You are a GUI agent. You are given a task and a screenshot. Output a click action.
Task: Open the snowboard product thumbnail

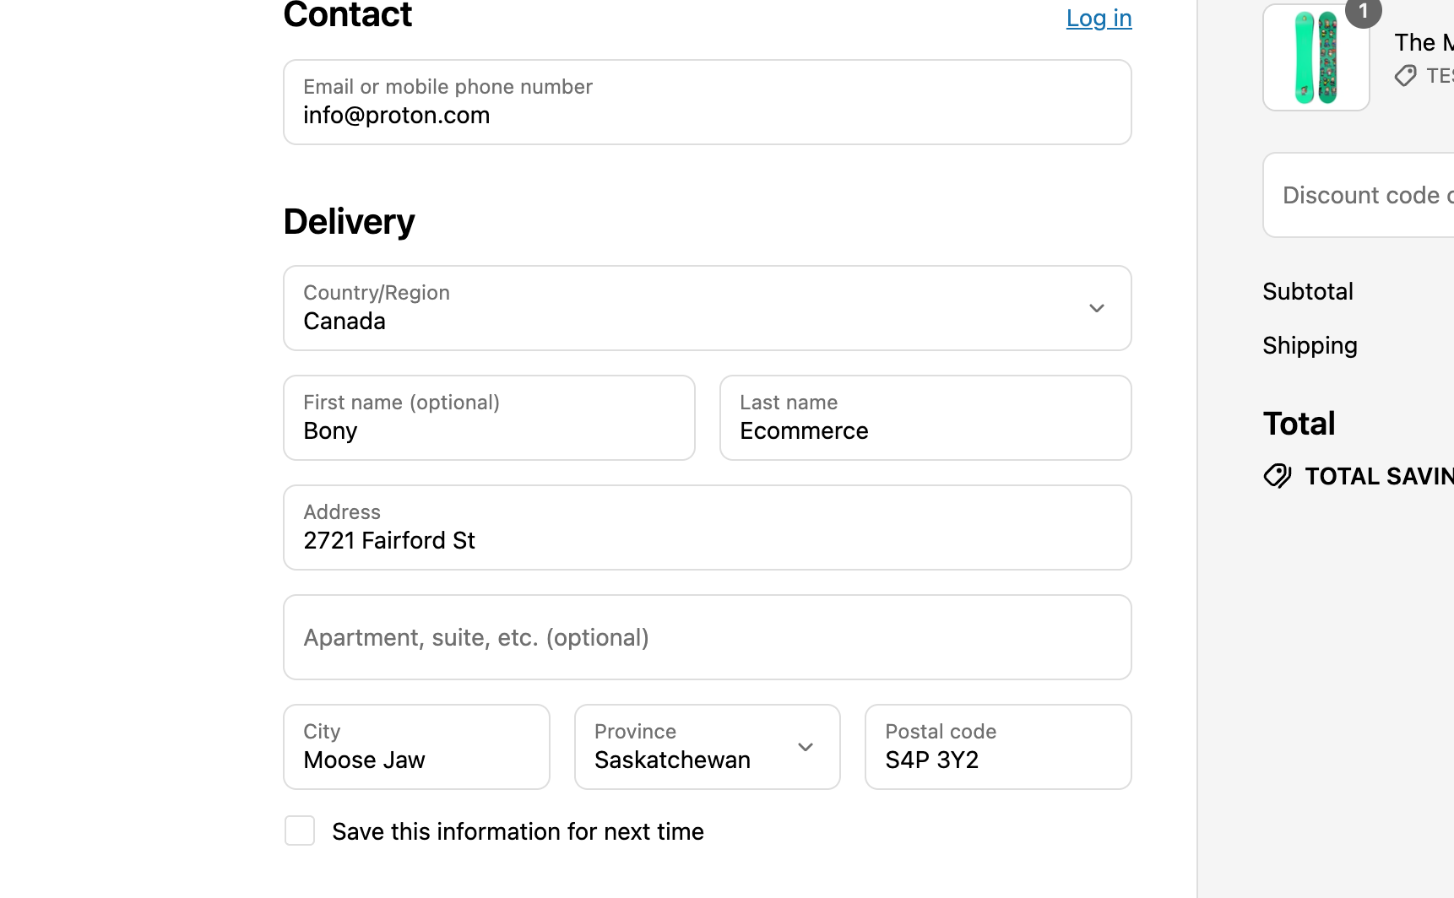tap(1316, 58)
